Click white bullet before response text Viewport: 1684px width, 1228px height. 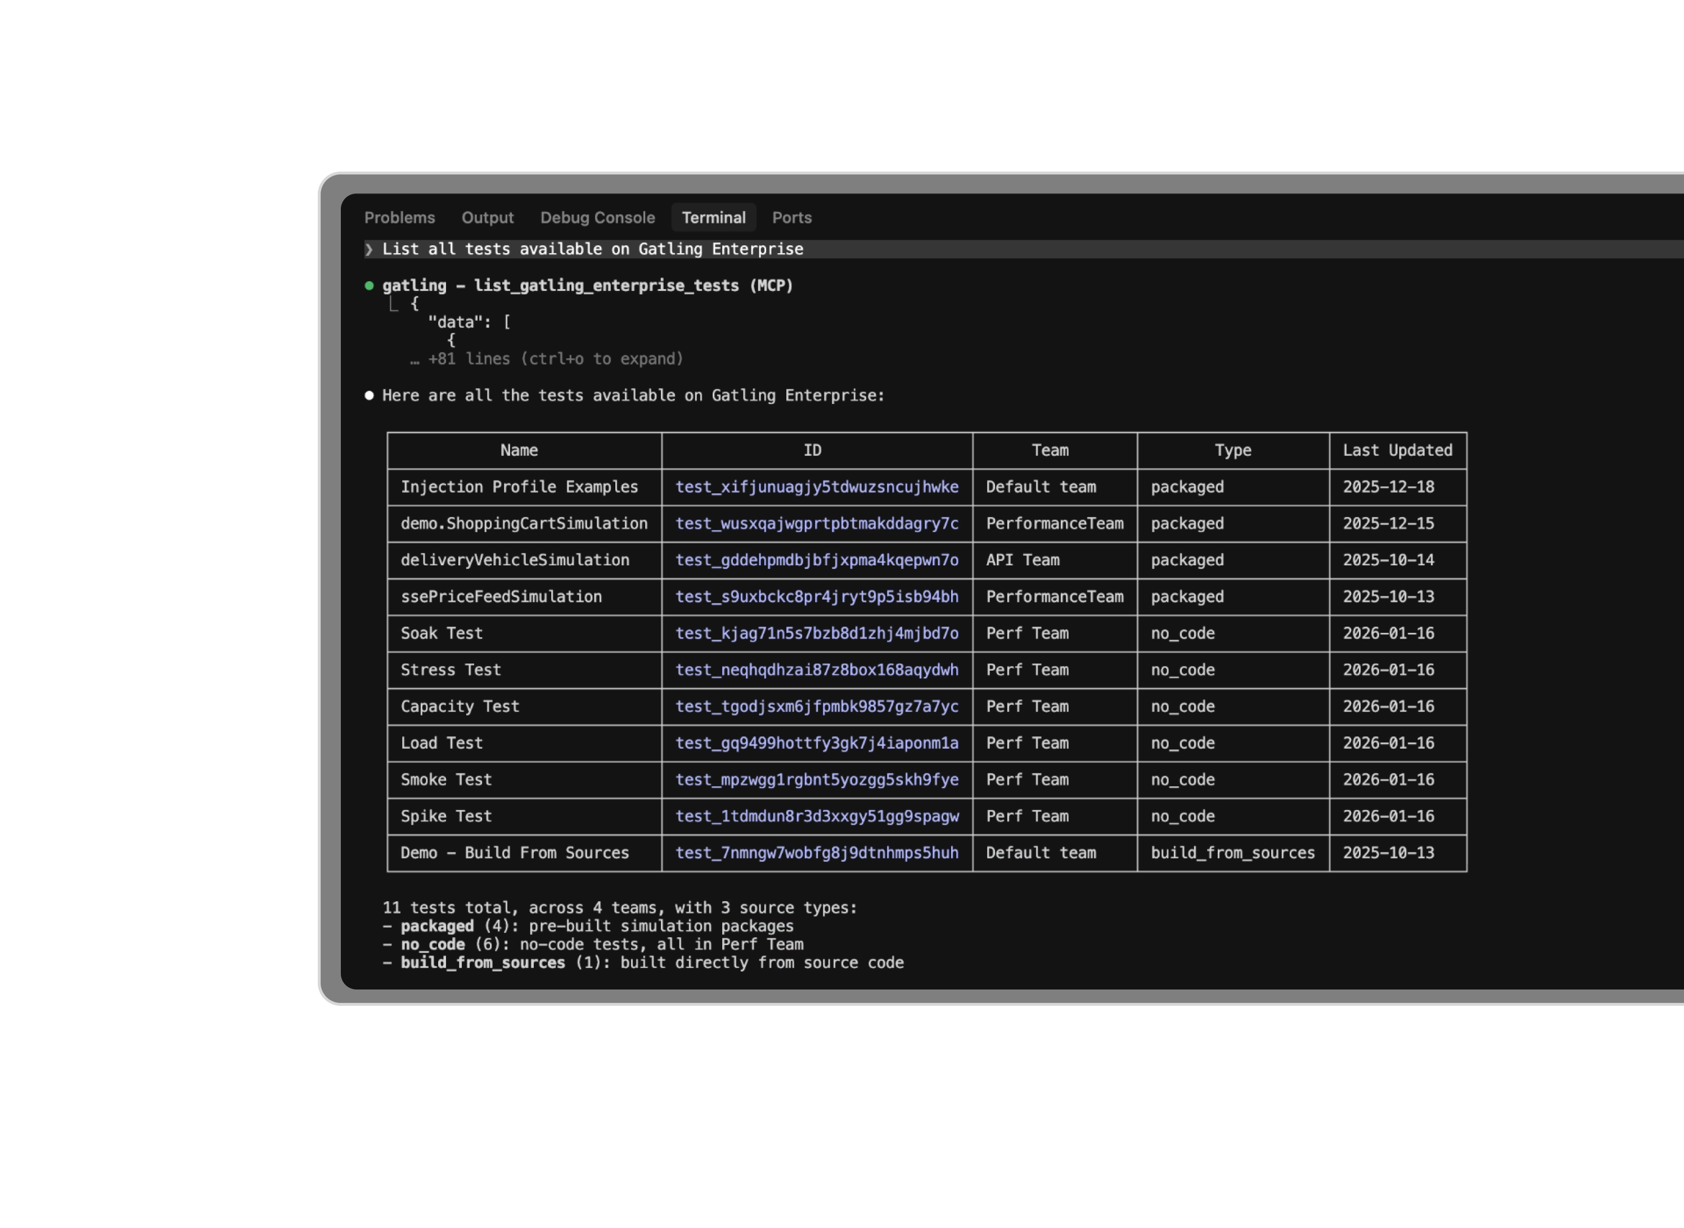click(370, 395)
